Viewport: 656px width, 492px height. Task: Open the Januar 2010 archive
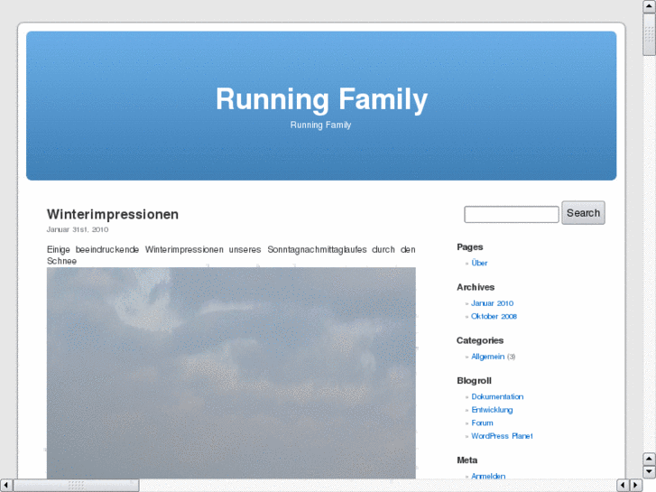[492, 303]
